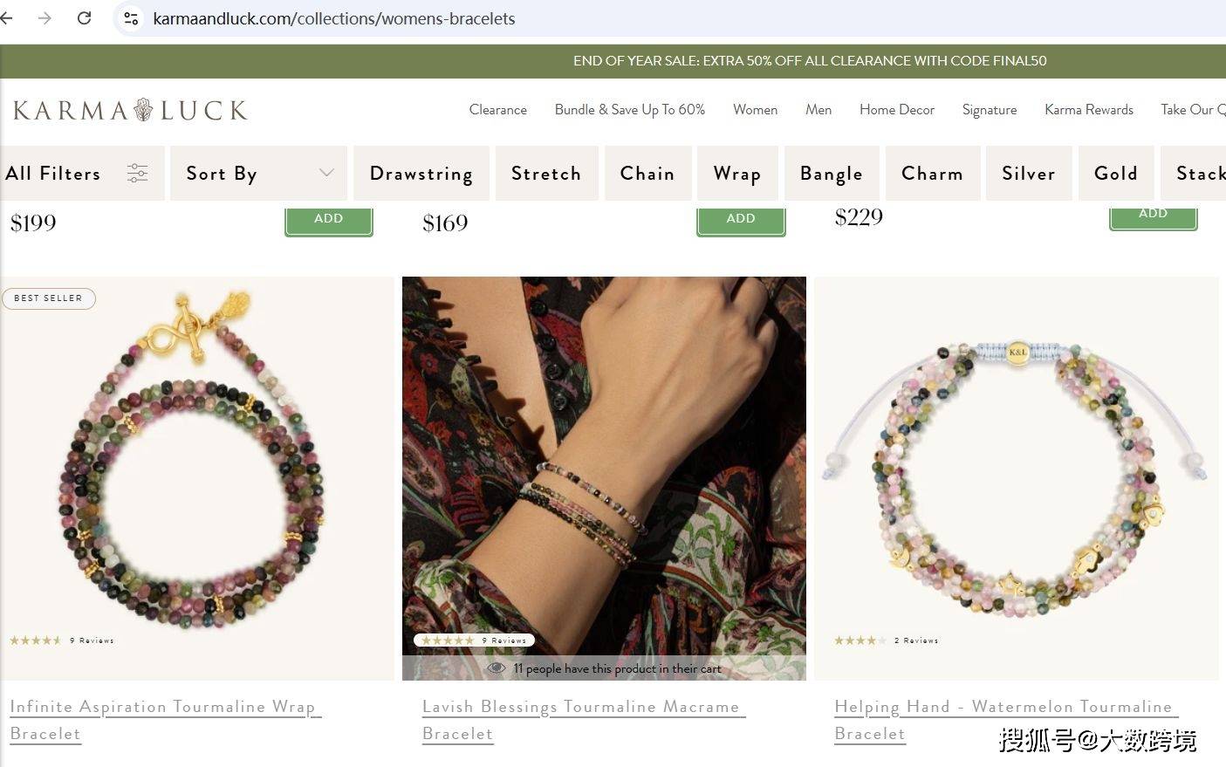Image resolution: width=1226 pixels, height=767 pixels.
Task: Click the eye icon on cart notice
Action: pyautogui.click(x=497, y=668)
